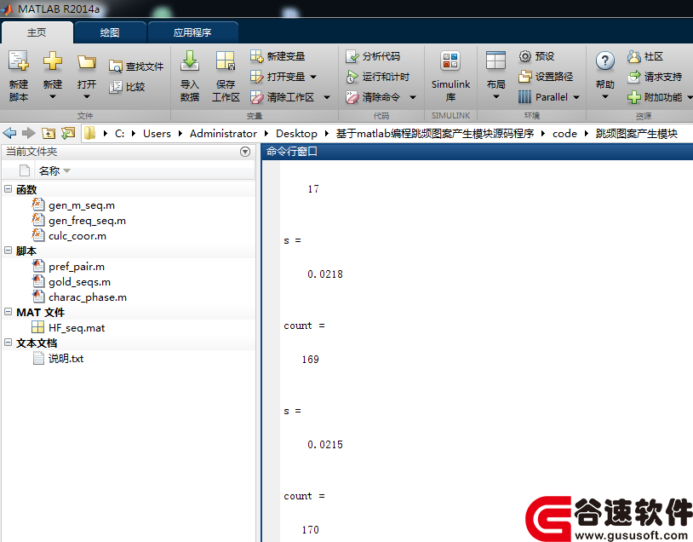
Task: Select the file gen_m_seq.m
Action: [x=82, y=205]
